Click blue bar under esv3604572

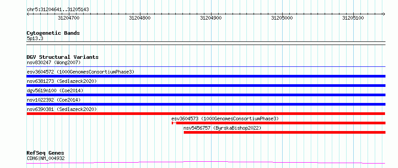[x=206, y=76]
